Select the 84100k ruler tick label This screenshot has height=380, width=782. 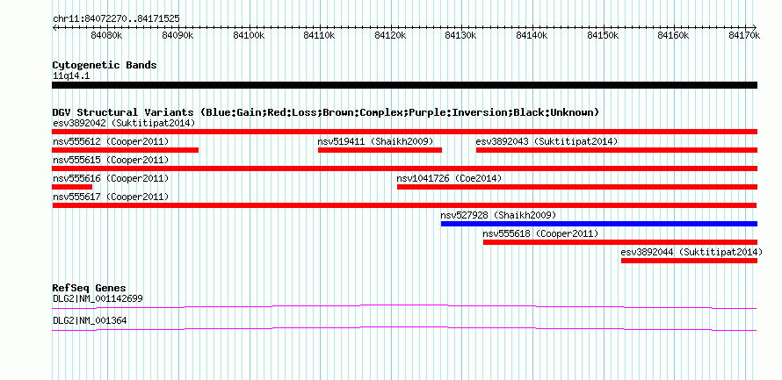tap(249, 35)
